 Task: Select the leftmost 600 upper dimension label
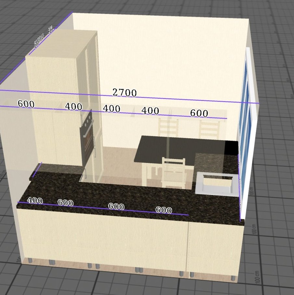[26, 104]
